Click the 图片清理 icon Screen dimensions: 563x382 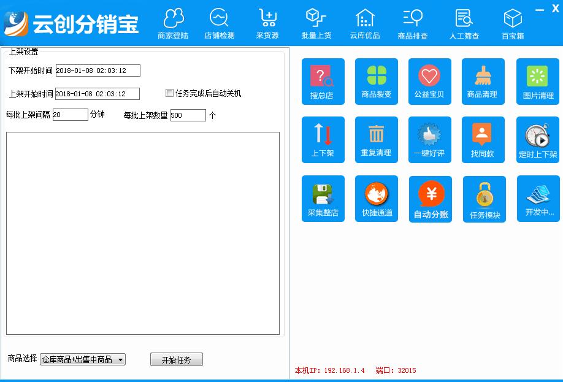tap(537, 81)
